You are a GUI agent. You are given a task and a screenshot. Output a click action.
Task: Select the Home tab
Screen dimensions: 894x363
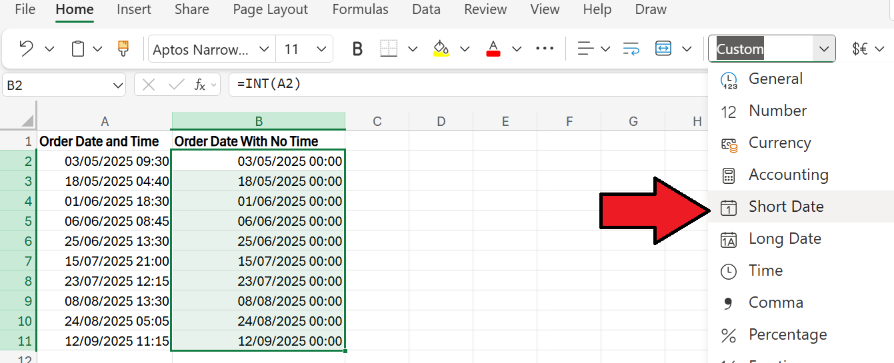pyautogui.click(x=75, y=9)
